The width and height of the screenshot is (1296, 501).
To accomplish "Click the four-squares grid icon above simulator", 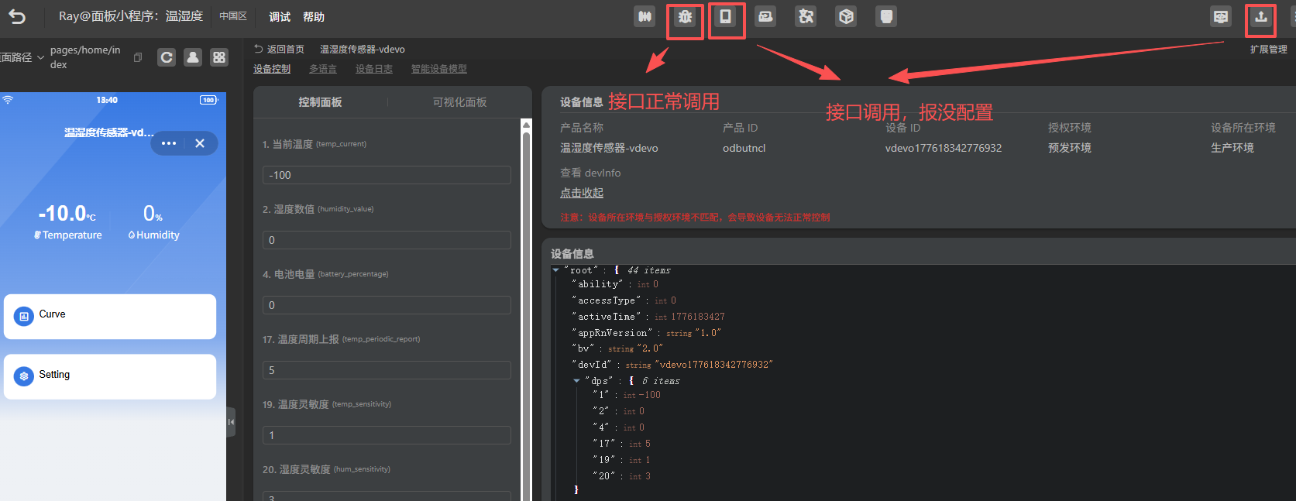I will click(219, 57).
